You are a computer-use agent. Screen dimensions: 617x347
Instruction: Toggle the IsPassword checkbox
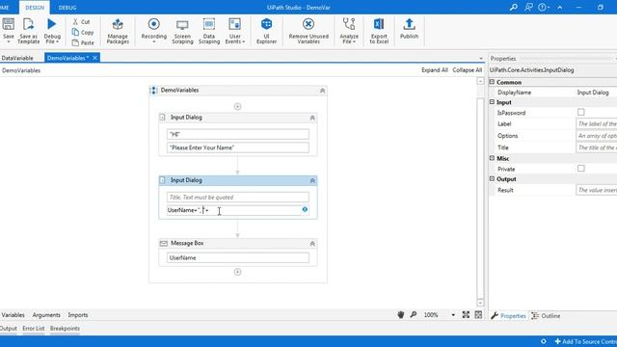(x=580, y=112)
